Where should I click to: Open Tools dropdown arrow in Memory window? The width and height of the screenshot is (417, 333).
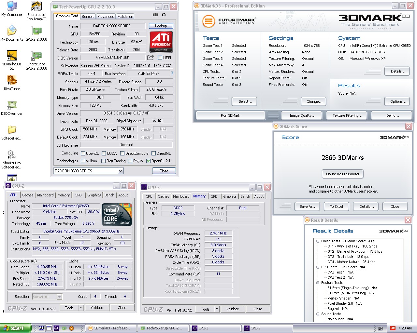point(217,309)
